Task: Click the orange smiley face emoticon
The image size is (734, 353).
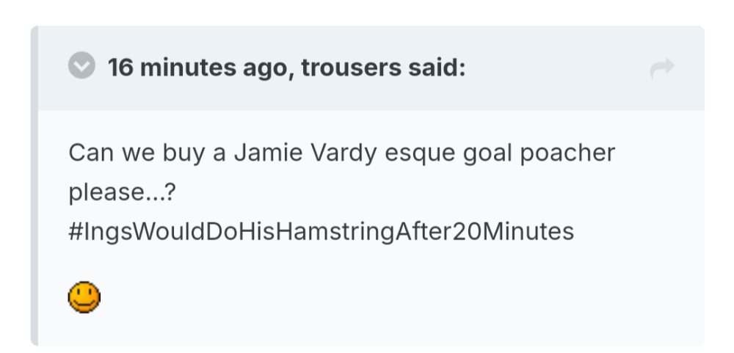Action: (x=84, y=297)
